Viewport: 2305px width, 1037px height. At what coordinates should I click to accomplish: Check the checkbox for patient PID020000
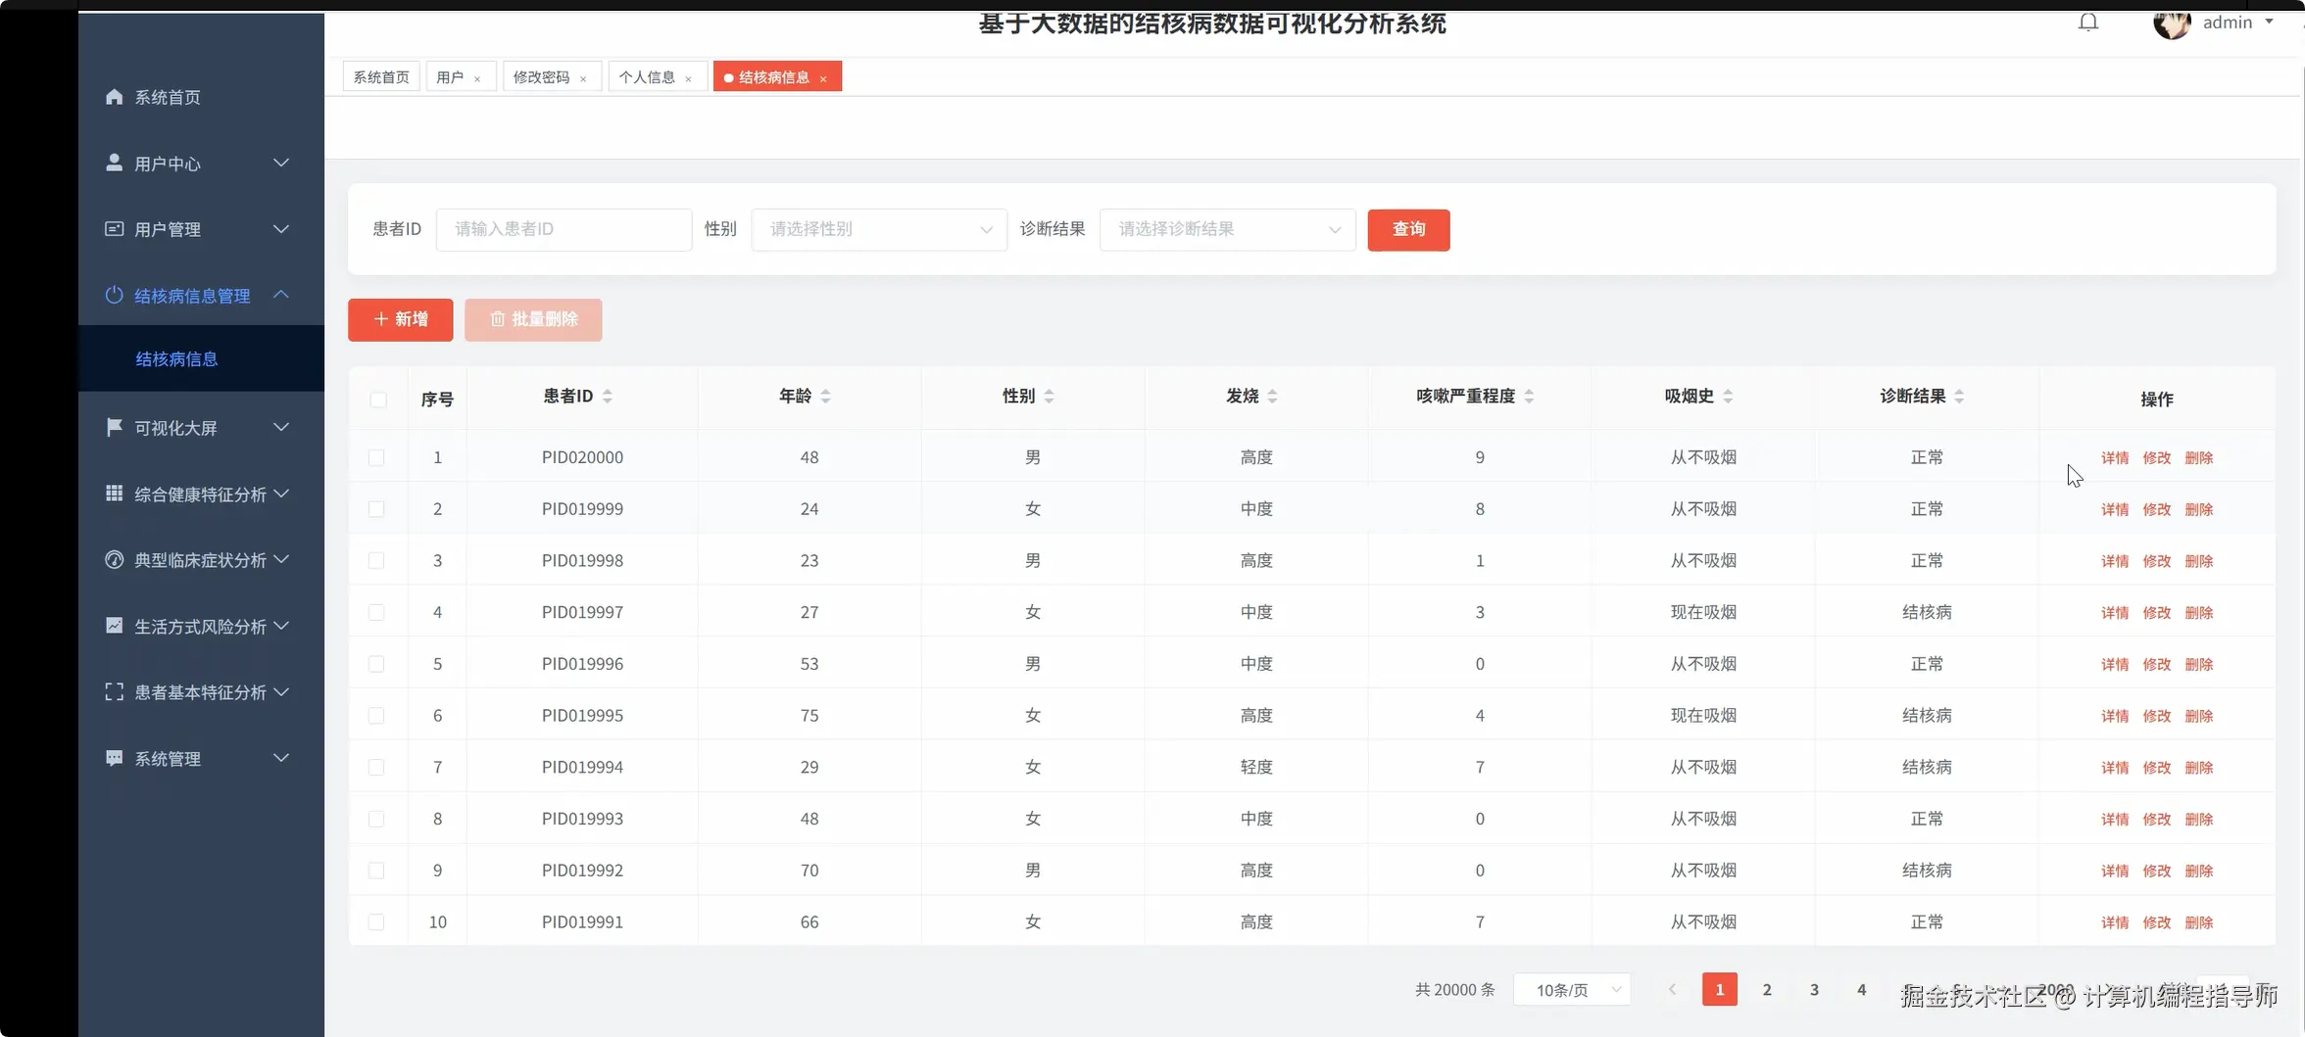(x=376, y=456)
